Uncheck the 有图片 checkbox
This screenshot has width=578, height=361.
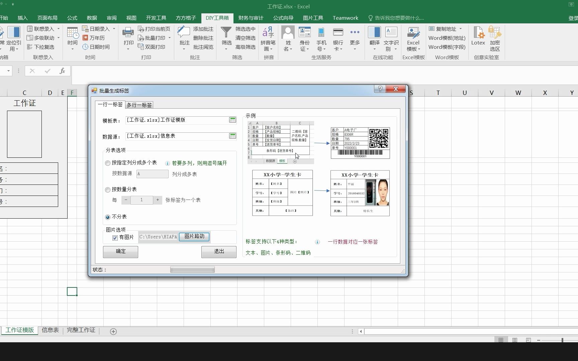pyautogui.click(x=115, y=238)
